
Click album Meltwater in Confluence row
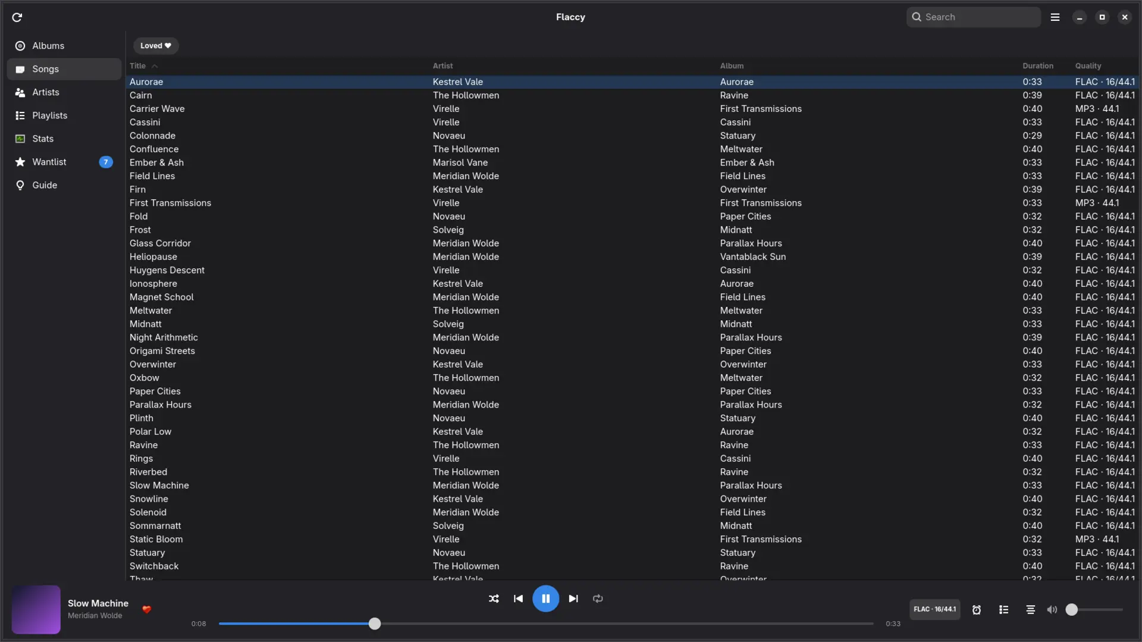741,149
